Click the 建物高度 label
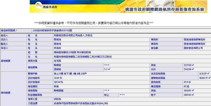 pos(156,82)
